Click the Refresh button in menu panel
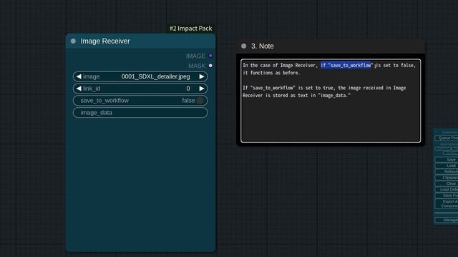This screenshot has width=458, height=257. (x=447, y=171)
